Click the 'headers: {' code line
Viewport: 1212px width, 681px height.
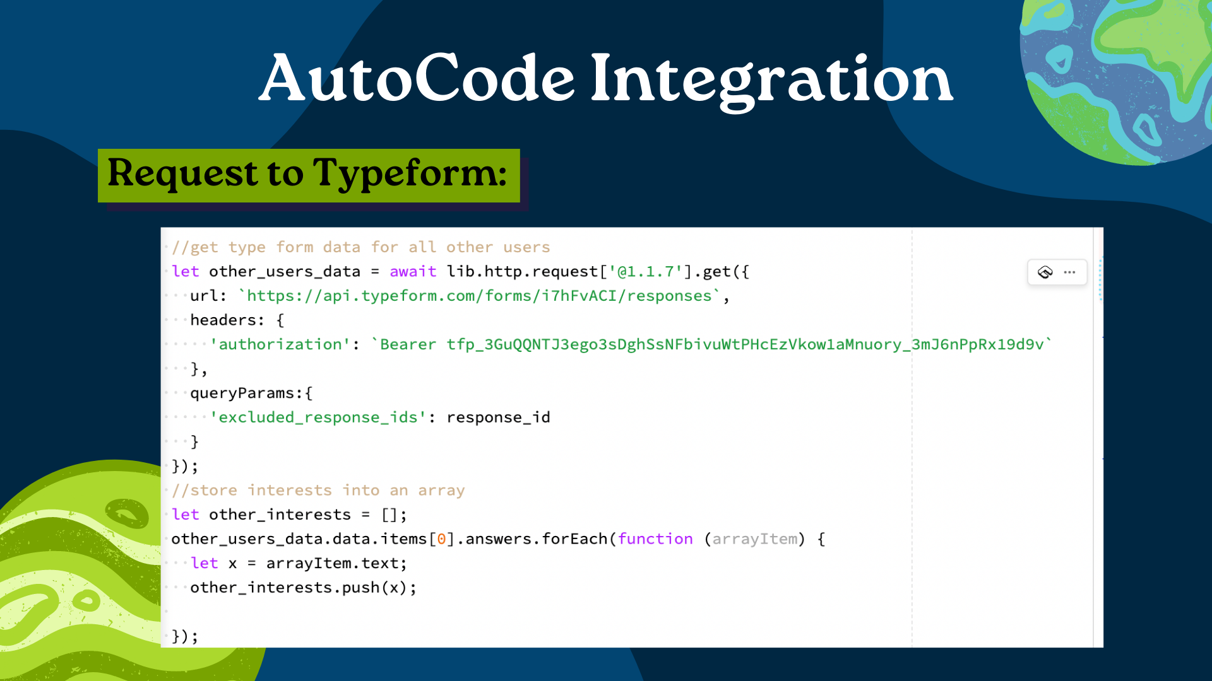tap(237, 320)
